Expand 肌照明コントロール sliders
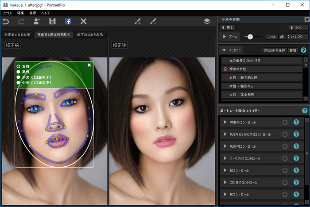This screenshot has height=207, width=310. pyautogui.click(x=225, y=146)
